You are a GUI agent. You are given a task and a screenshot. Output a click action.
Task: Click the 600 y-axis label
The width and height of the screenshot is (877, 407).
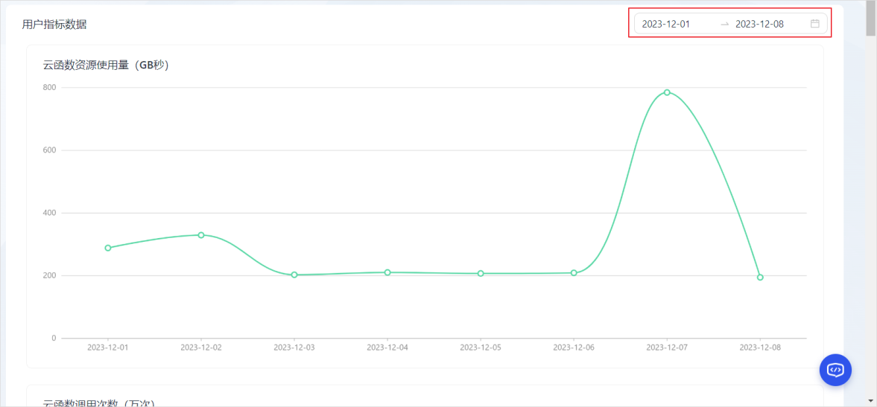pos(51,150)
